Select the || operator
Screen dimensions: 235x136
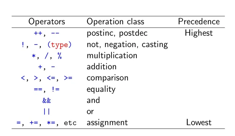tap(47, 112)
